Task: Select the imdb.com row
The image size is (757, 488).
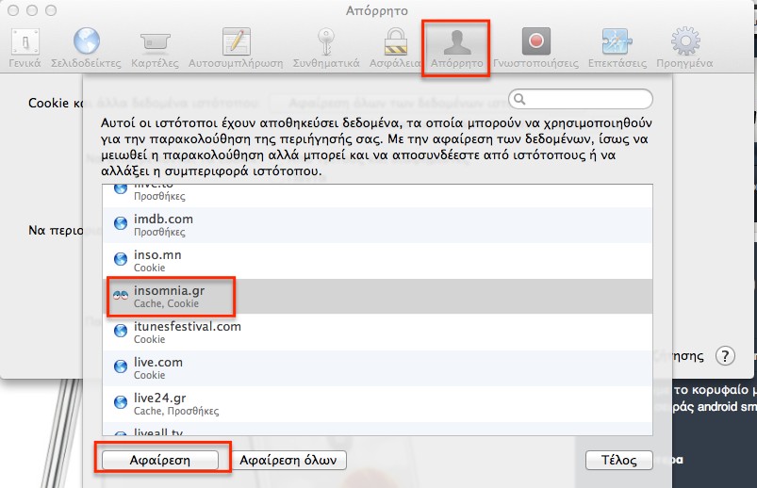Action: tap(377, 225)
